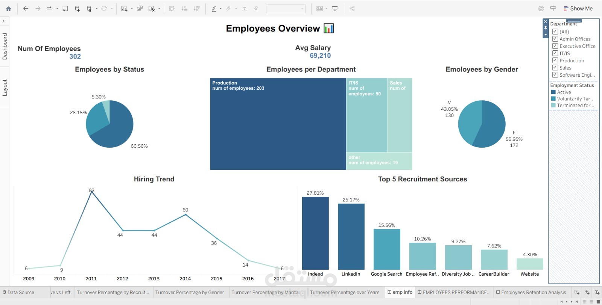Image resolution: width=602 pixels, height=305 pixels.
Task: Open Data Guide icon near Show Me
Action: point(541,8)
